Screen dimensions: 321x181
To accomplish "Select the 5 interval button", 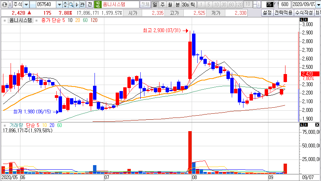I will [x=209, y=4].
